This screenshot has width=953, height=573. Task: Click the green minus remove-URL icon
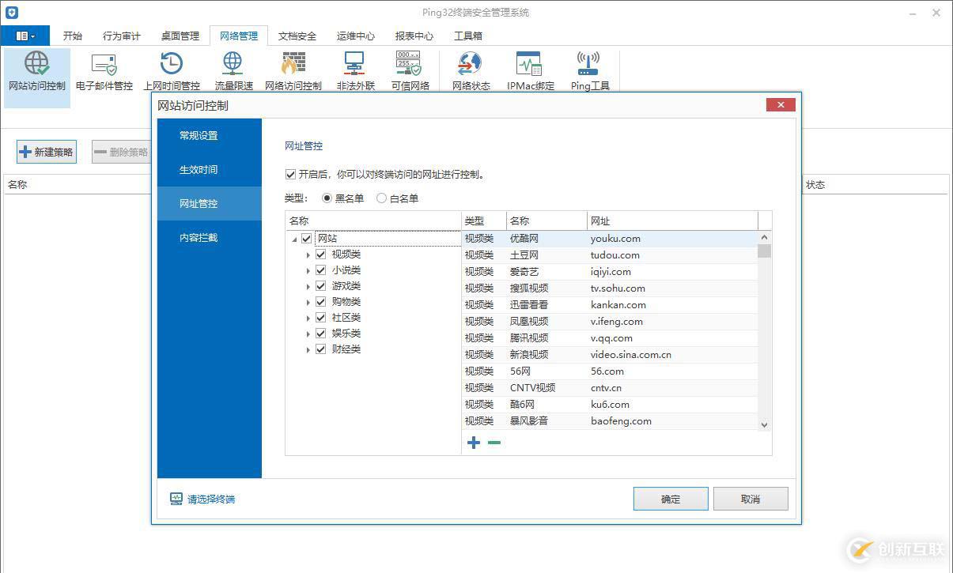(494, 443)
